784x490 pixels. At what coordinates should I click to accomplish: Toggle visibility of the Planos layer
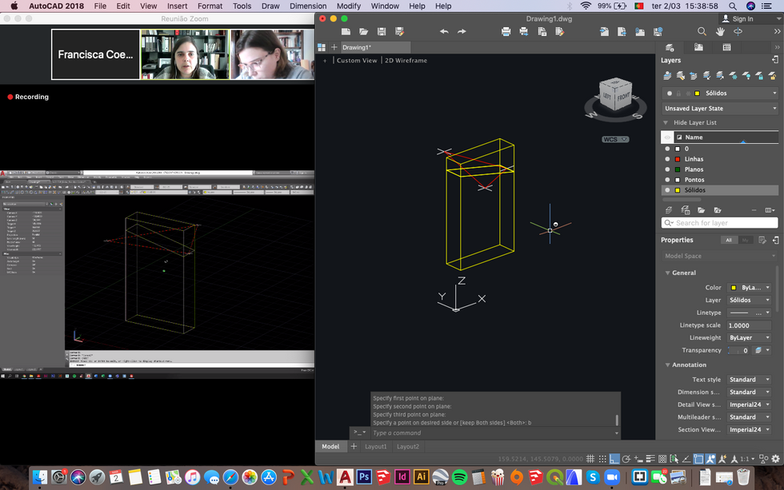667,169
